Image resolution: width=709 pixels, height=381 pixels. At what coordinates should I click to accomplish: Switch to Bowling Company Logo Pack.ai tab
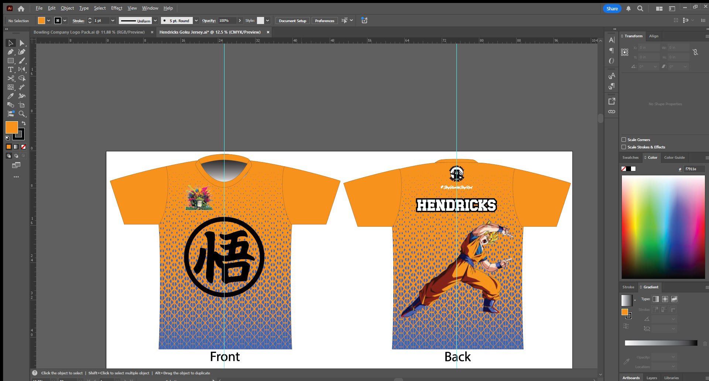pyautogui.click(x=89, y=32)
